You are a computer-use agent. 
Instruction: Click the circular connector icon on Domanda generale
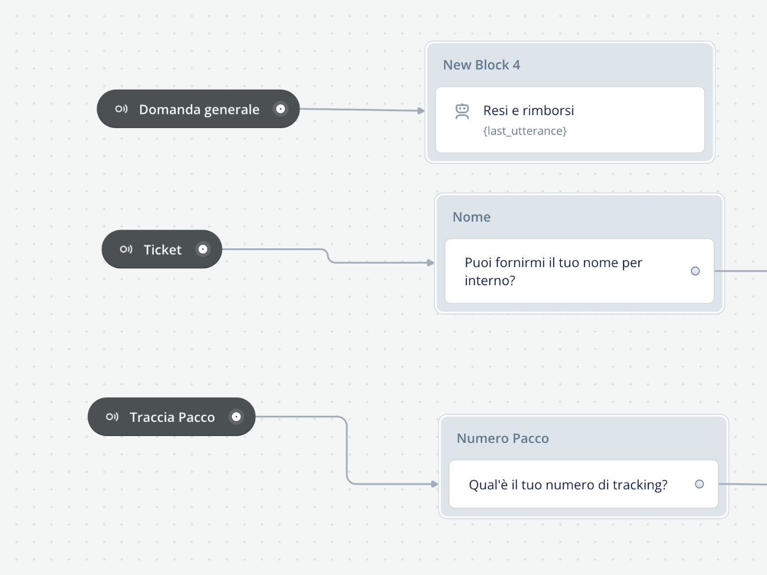pos(281,109)
